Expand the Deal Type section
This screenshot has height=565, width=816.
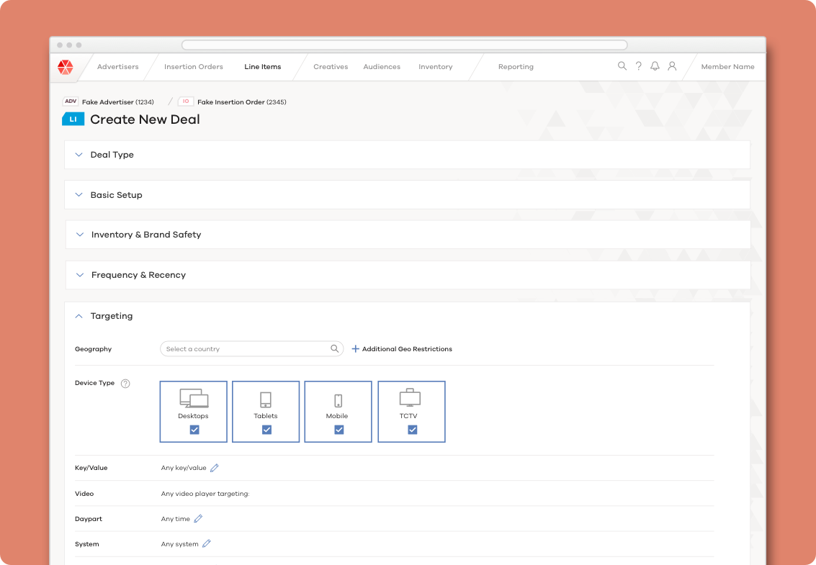112,155
